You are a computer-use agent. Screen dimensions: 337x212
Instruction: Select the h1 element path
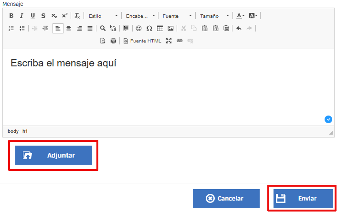tap(25, 131)
